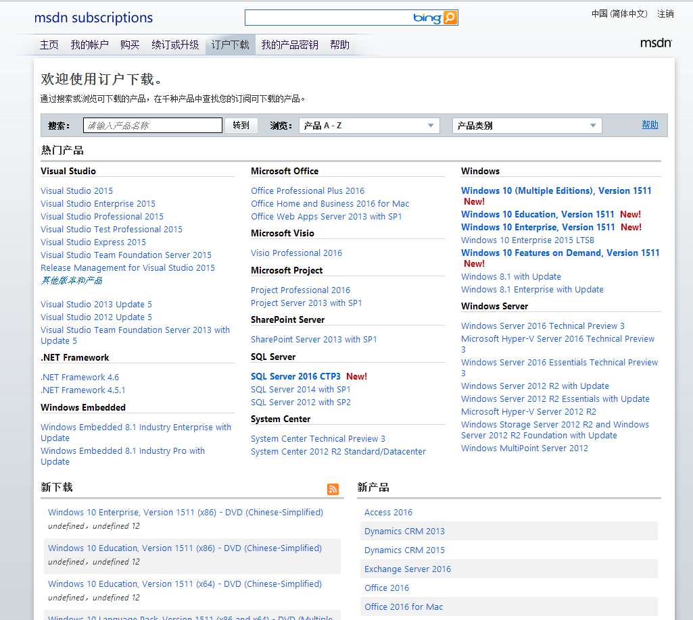Open Microsoft Hyper-V Server 2012 R2
This screenshot has width=693, height=620.
point(529,411)
